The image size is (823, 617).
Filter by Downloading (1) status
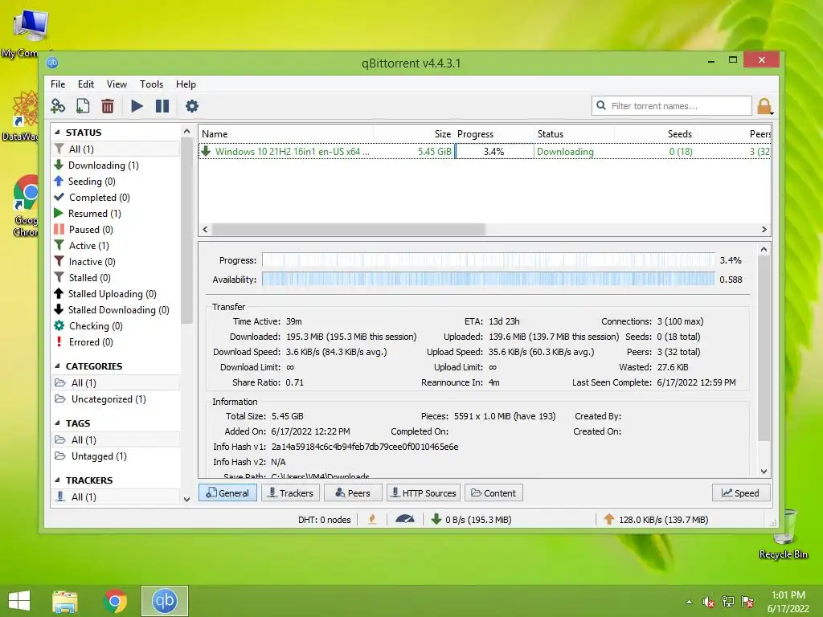tap(104, 165)
